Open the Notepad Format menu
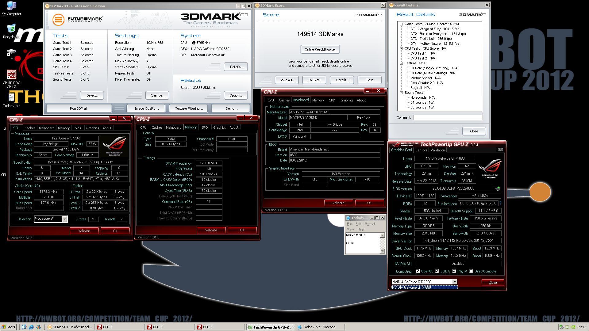Viewport: 589px width, 331px height. click(x=370, y=224)
